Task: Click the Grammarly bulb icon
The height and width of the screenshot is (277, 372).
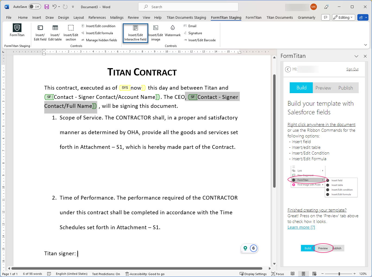Action: [x=245, y=248]
